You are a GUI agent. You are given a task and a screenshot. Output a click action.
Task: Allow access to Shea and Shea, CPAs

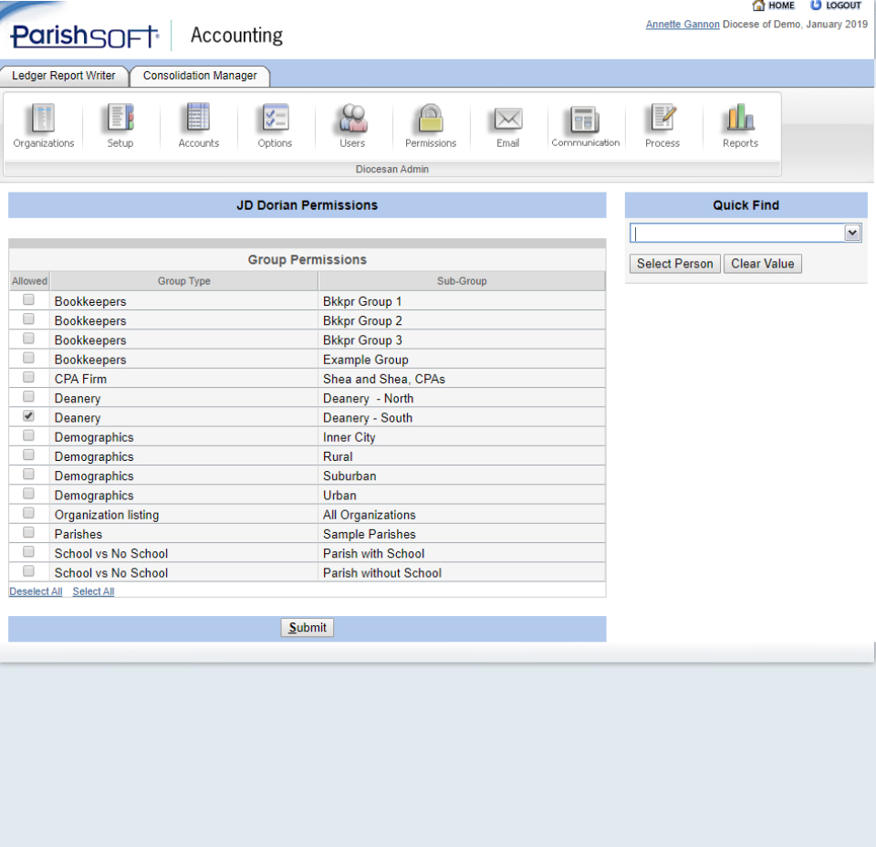27,377
